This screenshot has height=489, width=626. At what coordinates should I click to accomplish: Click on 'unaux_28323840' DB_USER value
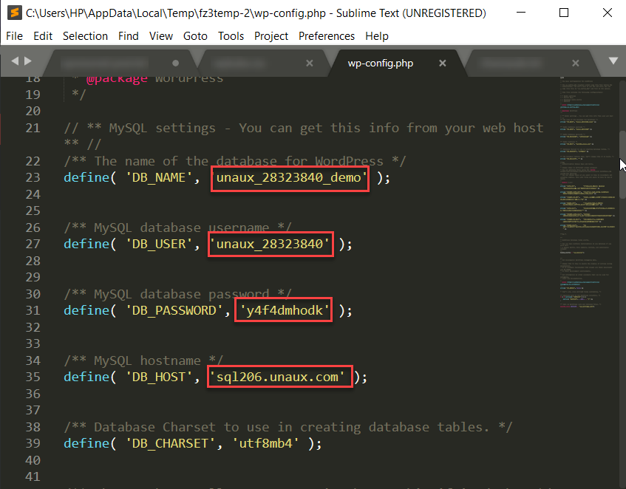coord(271,244)
